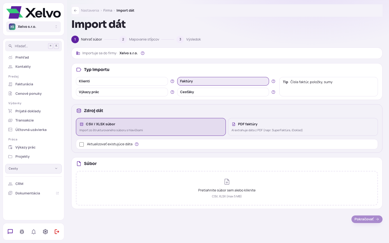Click the back arrow button in breadcrumb

tap(75, 11)
